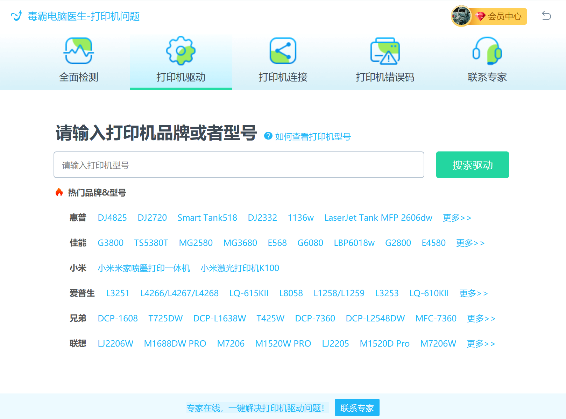Select Lenovo model LJ2206W
This screenshot has width=566, height=419.
115,343
